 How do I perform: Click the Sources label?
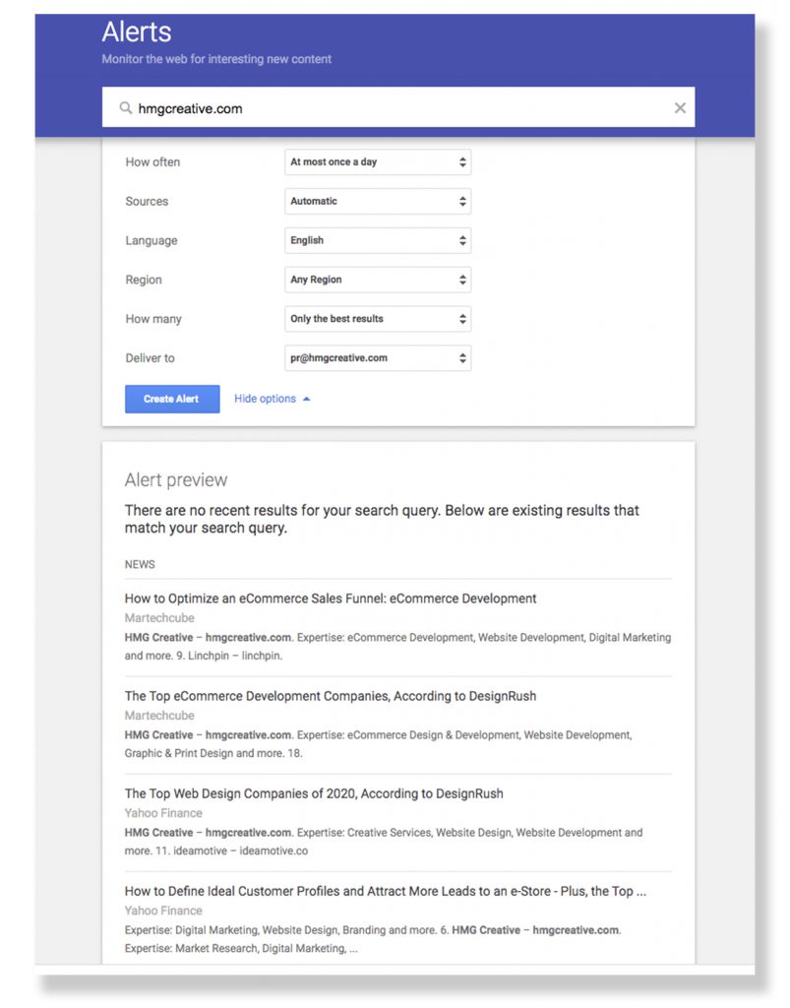pyautogui.click(x=147, y=201)
